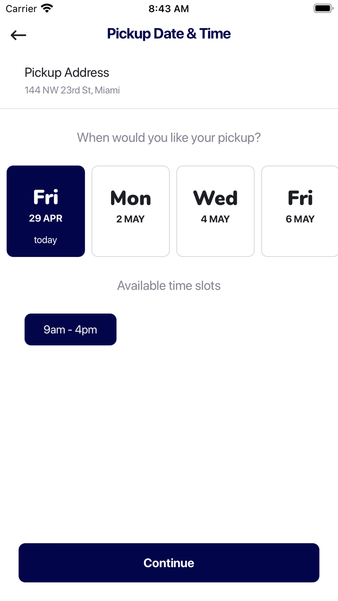Toggle the 9am - 4pm time slot
Screen dimensions: 338x601
(x=70, y=329)
